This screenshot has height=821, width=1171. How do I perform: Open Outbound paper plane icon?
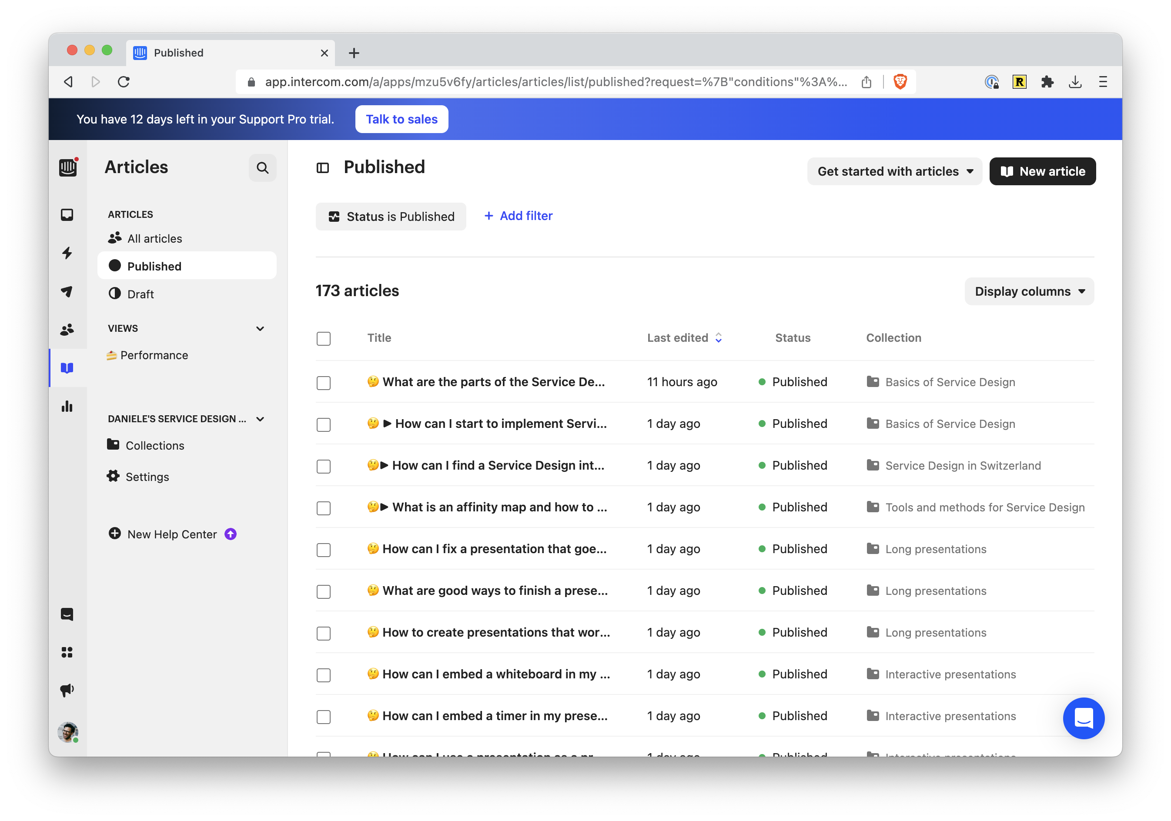click(x=67, y=291)
